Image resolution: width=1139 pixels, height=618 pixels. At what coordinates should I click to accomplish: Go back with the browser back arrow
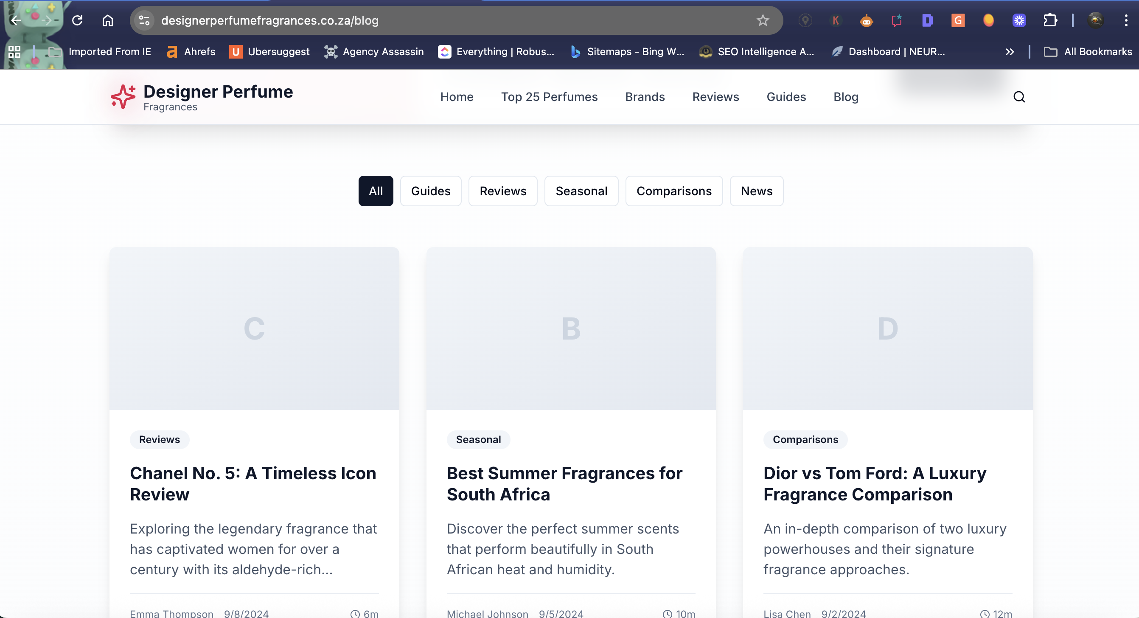click(x=16, y=20)
